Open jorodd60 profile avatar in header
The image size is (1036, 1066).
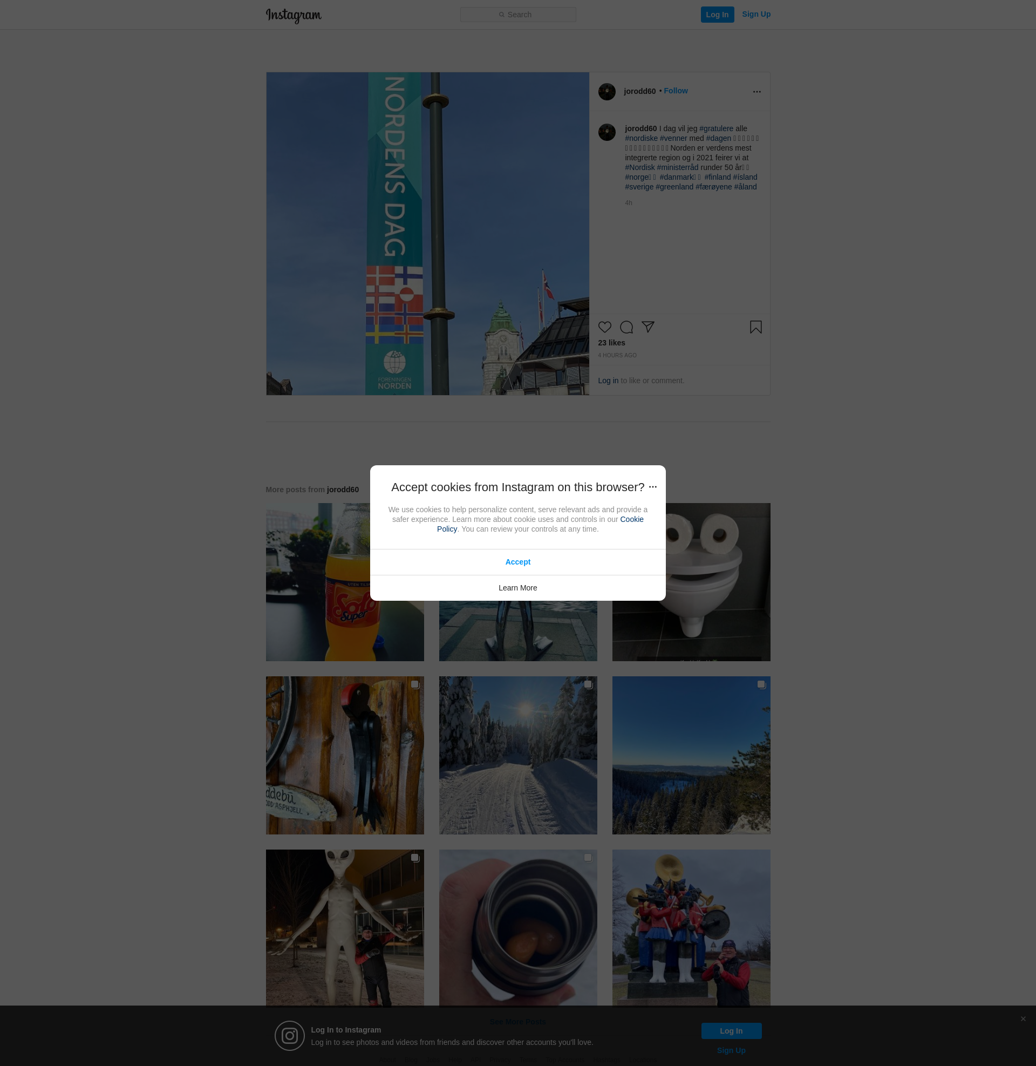[606, 91]
